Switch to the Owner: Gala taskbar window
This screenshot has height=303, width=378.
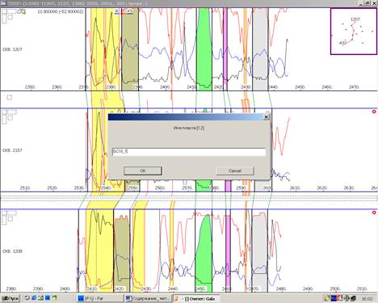tap(197, 298)
